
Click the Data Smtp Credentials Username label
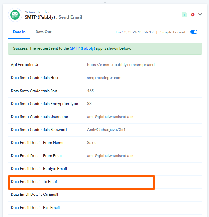tap(39, 117)
